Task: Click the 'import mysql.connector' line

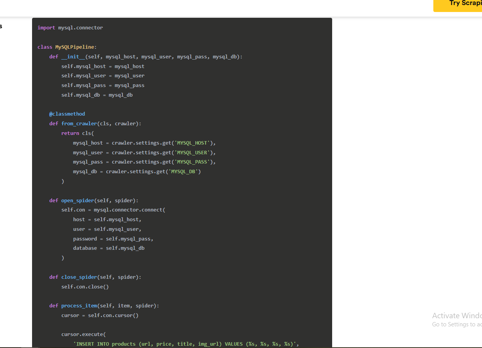Action: tap(70, 28)
